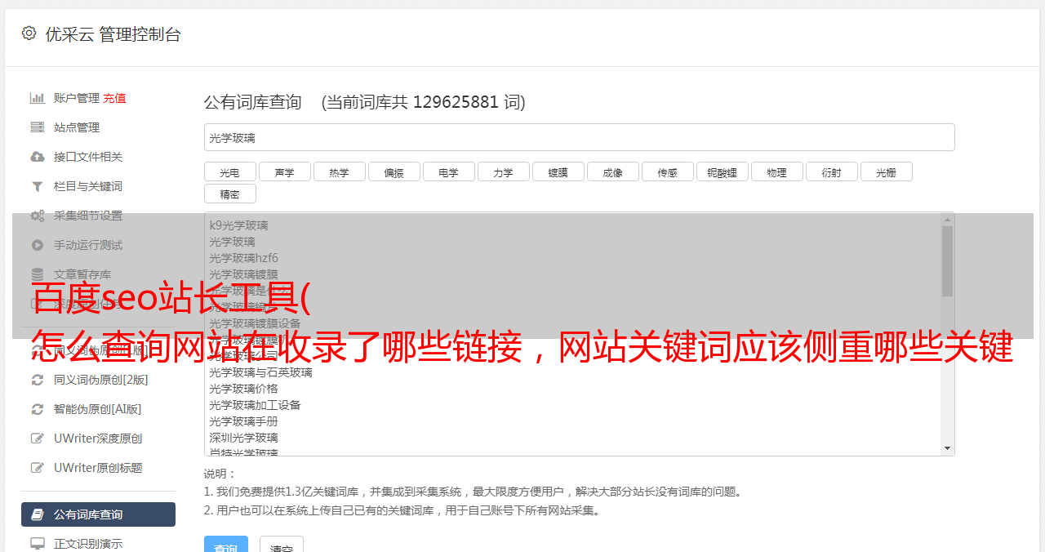Open UWriter深度原创 menu item

click(x=98, y=438)
